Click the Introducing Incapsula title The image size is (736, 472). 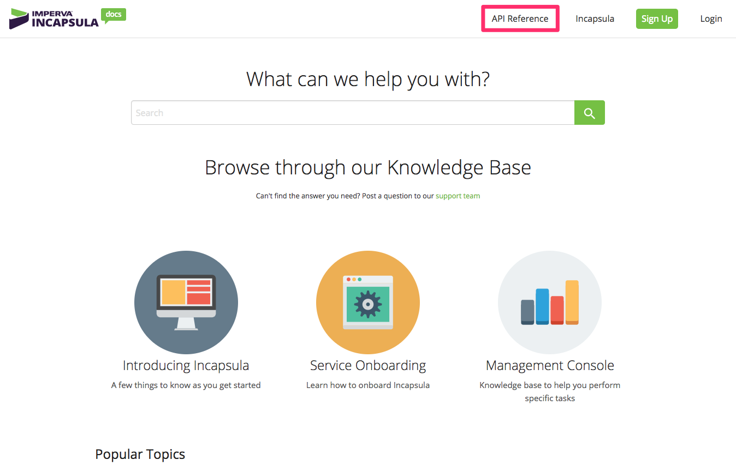click(186, 365)
